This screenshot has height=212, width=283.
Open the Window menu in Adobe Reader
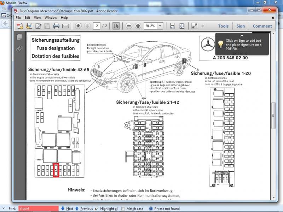point(51,18)
